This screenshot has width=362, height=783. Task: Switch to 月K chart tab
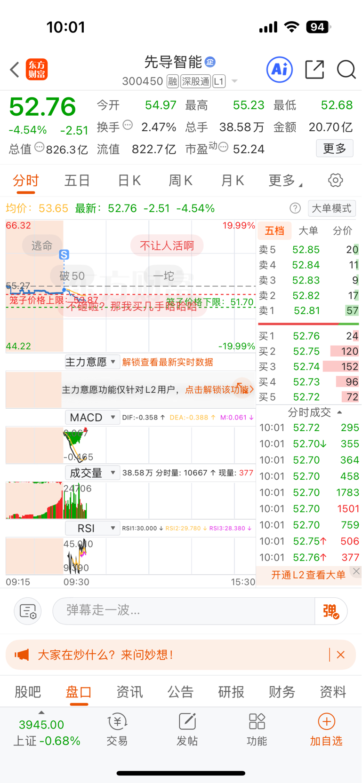pyautogui.click(x=233, y=181)
